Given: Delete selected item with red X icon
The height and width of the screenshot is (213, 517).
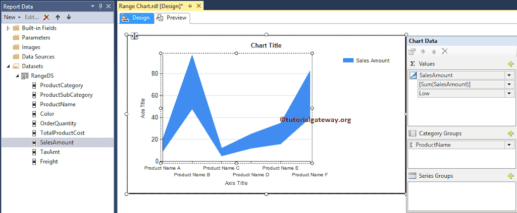Looking at the screenshot, I should pos(47,17).
